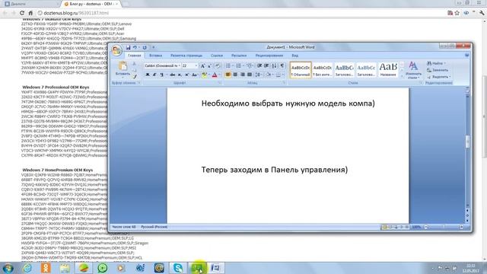Viewport: 487px width, 274px height.
Task: Shrink font size with the small A icon
Action: [x=209, y=66]
